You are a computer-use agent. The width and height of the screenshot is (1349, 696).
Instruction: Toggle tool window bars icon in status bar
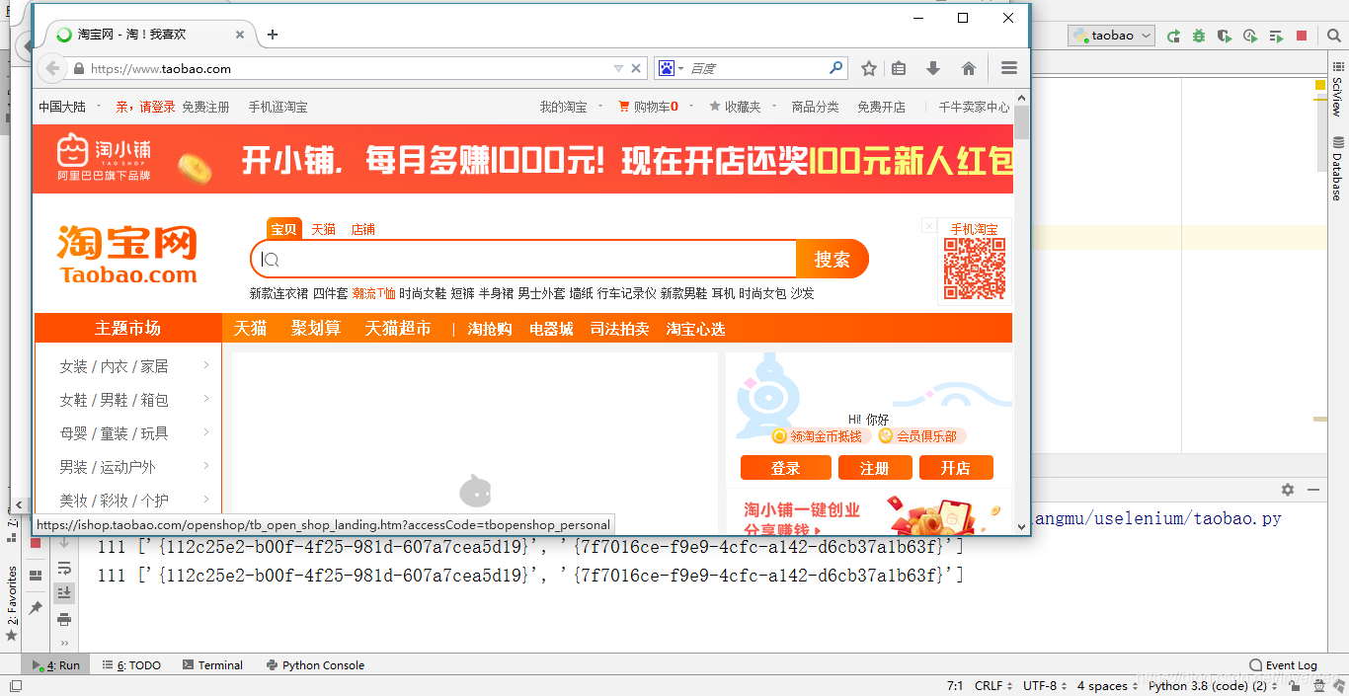[16, 686]
